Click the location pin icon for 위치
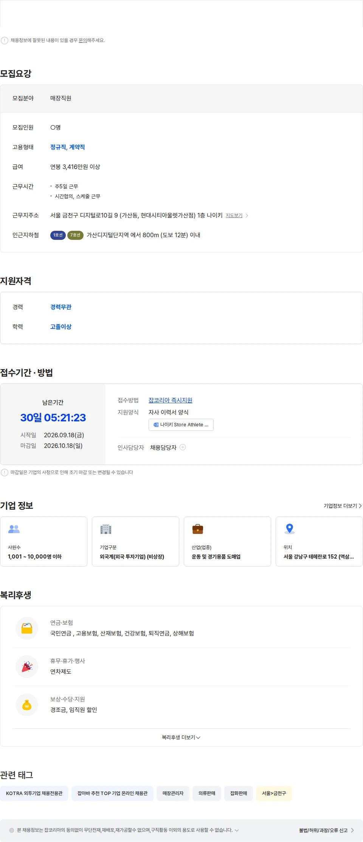Image resolution: width=363 pixels, height=842 pixels. coord(290,529)
